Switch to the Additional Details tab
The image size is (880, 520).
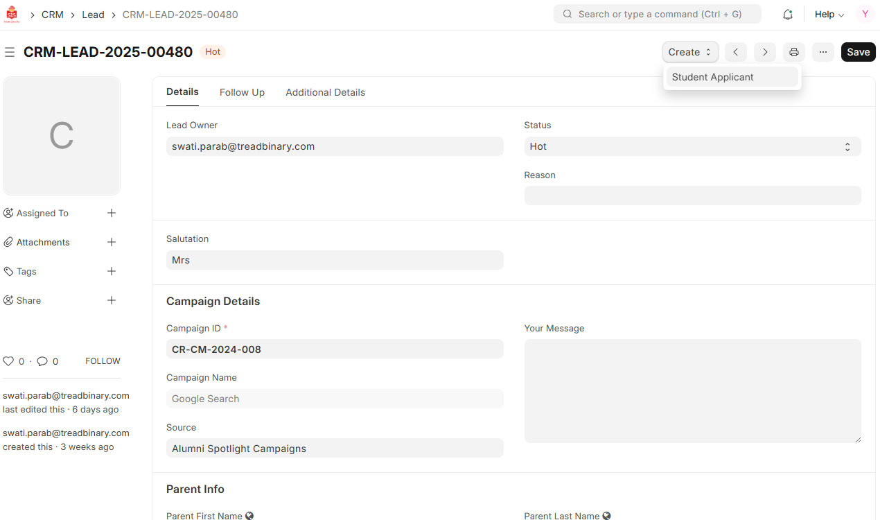pos(325,92)
